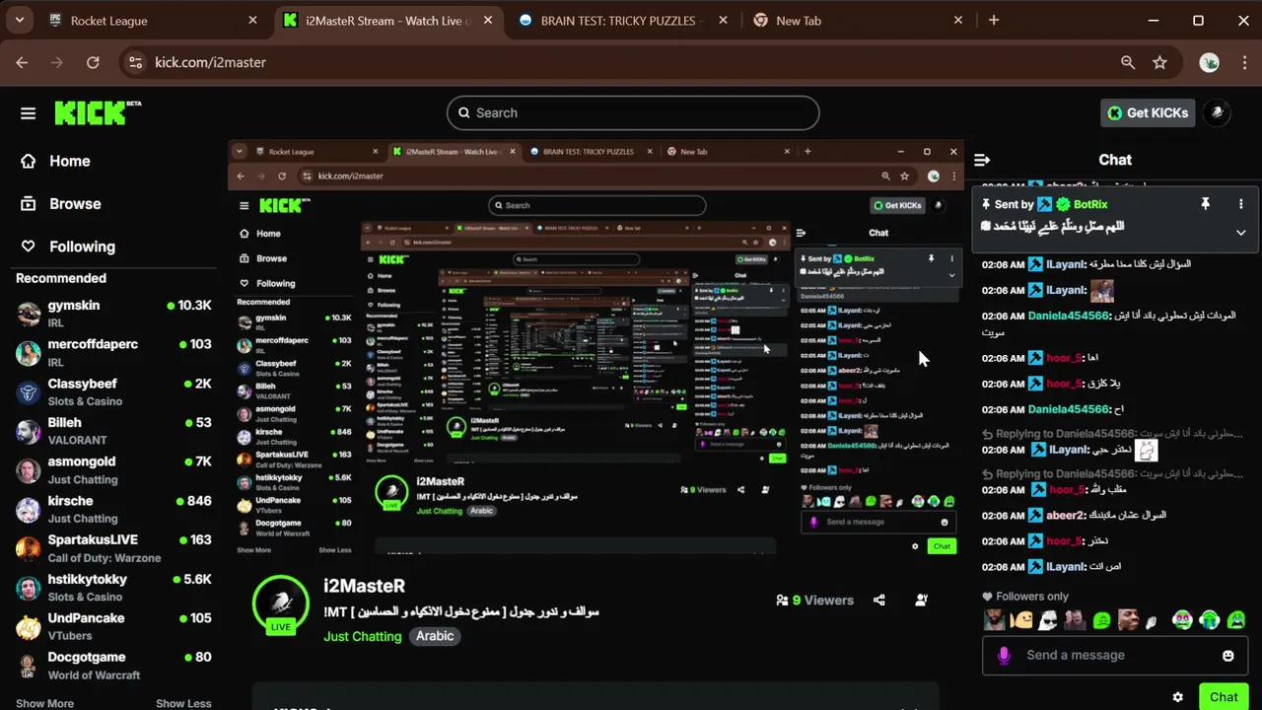Pick the first bearded face emote in chat bar
This screenshot has width=1262, height=710.
tap(996, 620)
